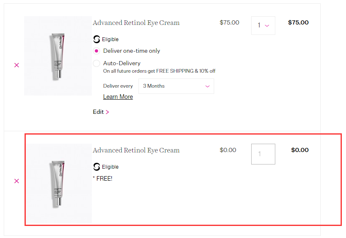Open the quantity dropdown for the $75.00 item
This screenshot has width=346, height=238.
(263, 26)
